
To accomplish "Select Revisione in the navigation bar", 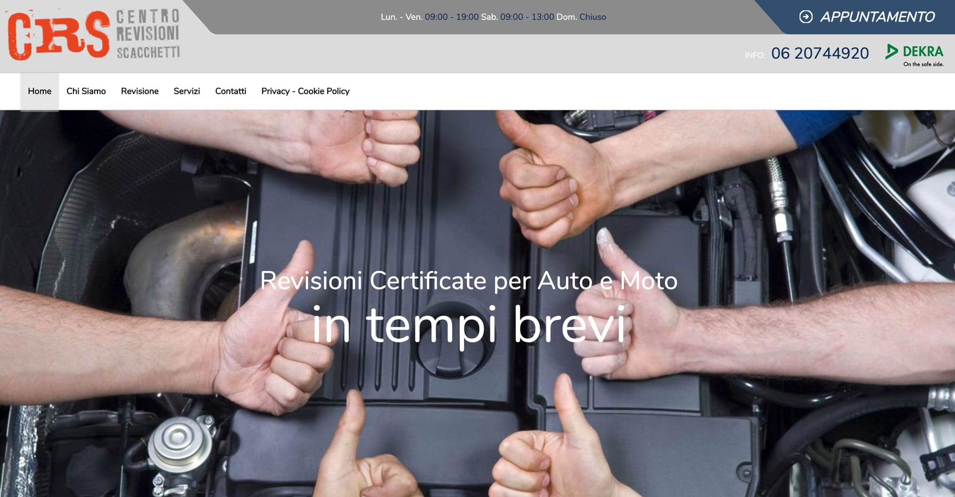I will coord(140,91).
